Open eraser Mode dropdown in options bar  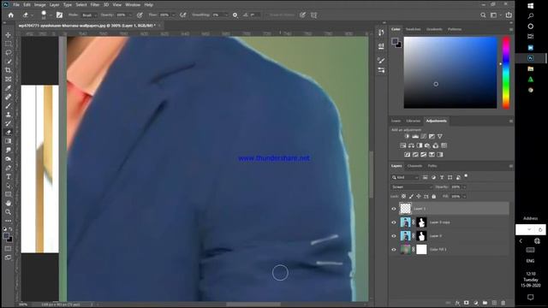[89, 15]
